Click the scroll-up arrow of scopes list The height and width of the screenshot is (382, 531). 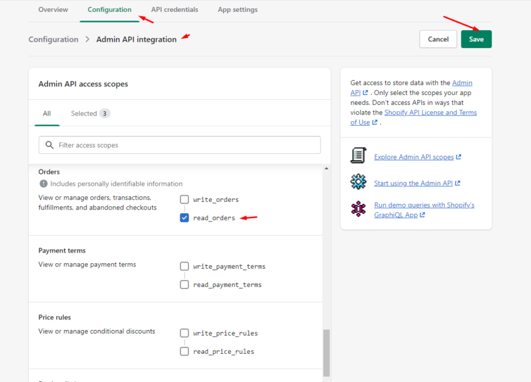pyautogui.click(x=326, y=168)
